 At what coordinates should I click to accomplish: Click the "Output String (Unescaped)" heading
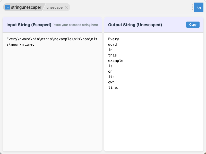click(x=135, y=25)
